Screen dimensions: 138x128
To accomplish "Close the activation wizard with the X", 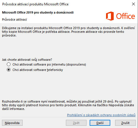I will pyautogui.click(x=133, y=4).
